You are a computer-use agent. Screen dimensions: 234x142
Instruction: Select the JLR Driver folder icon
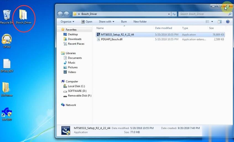[7, 89]
